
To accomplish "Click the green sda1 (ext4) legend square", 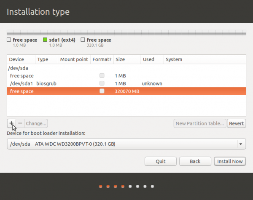I will coord(45,40).
